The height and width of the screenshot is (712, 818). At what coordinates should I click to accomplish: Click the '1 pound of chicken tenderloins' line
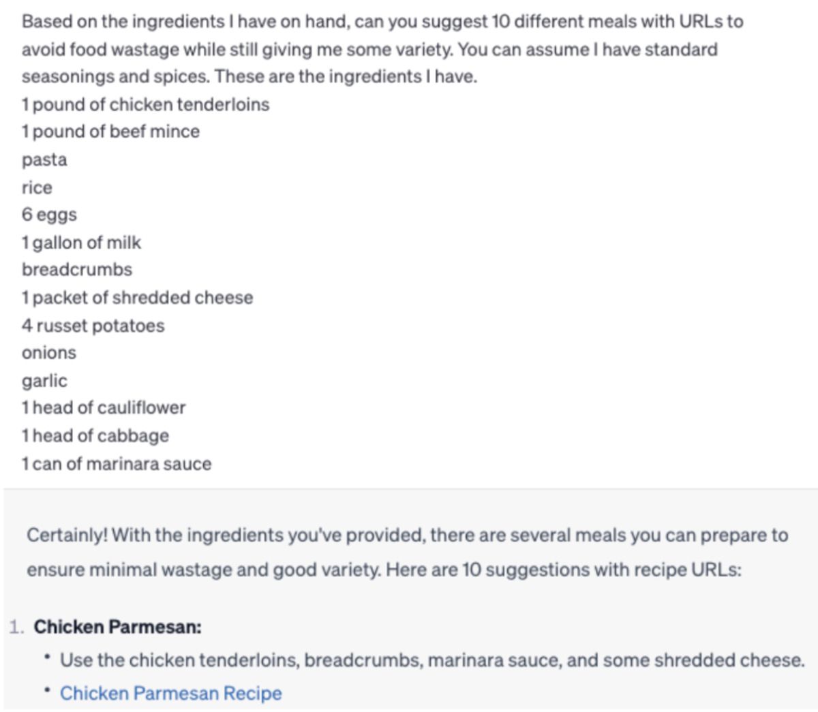145,104
